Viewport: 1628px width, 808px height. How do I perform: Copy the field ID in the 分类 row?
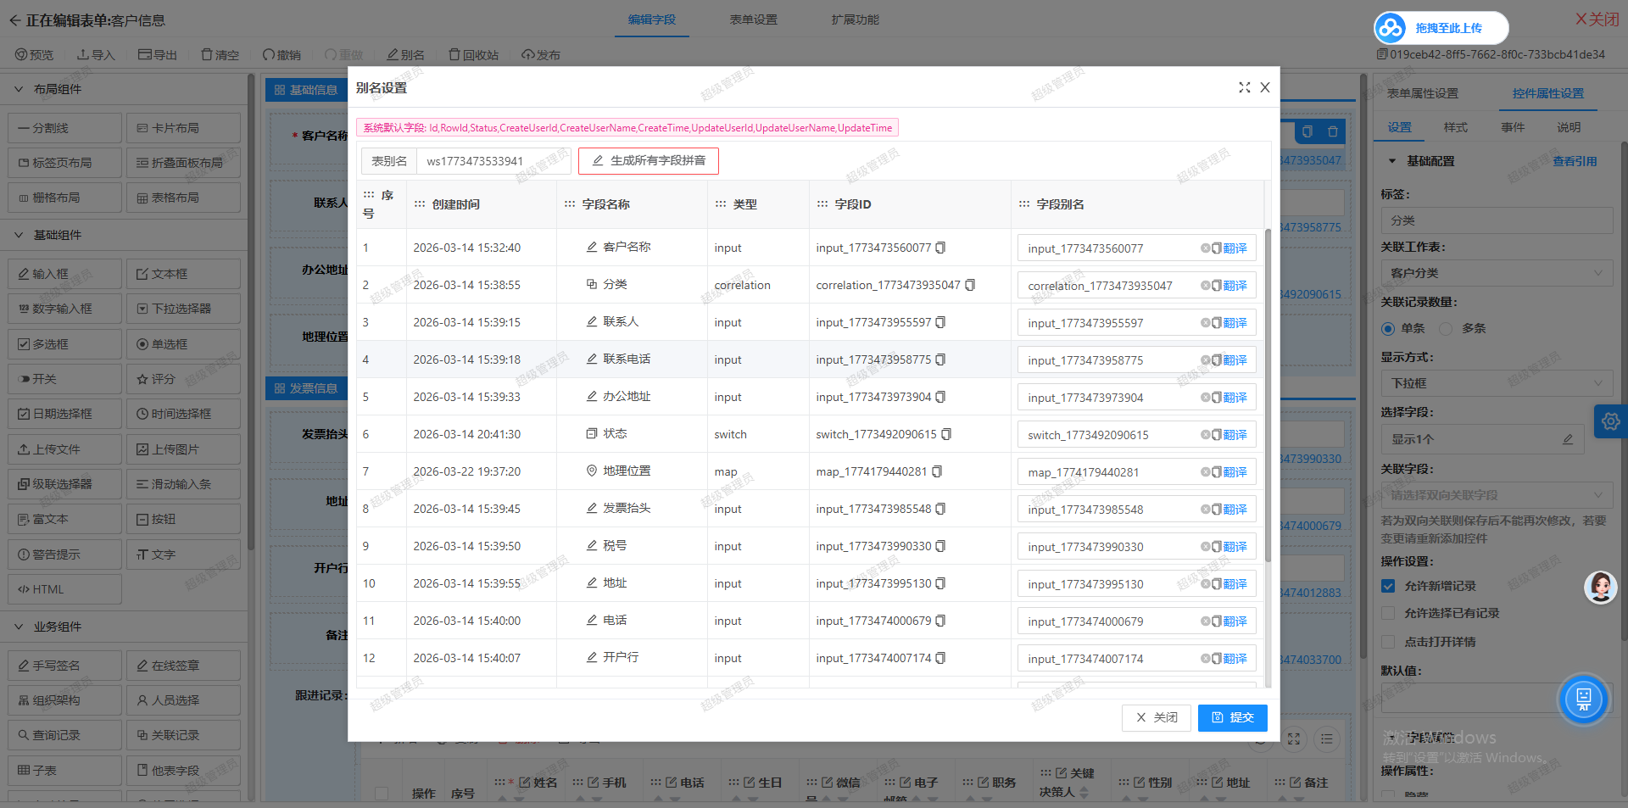(970, 285)
